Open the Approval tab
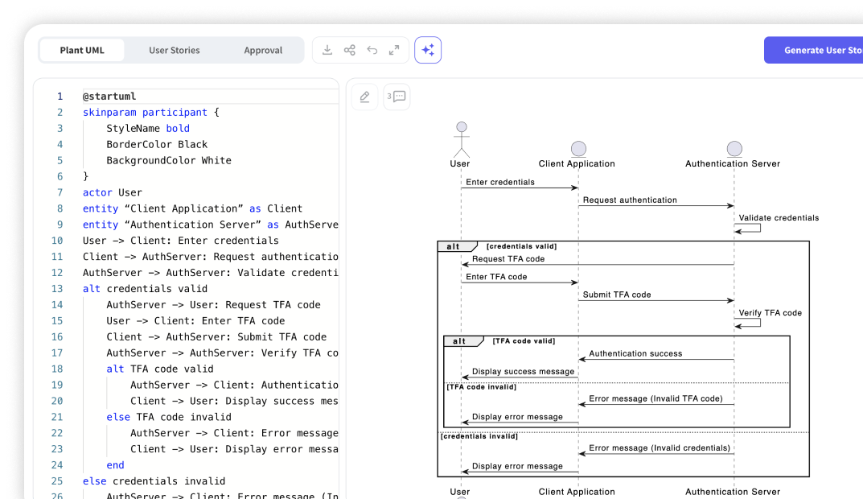This screenshot has height=499, width=863. (x=263, y=50)
